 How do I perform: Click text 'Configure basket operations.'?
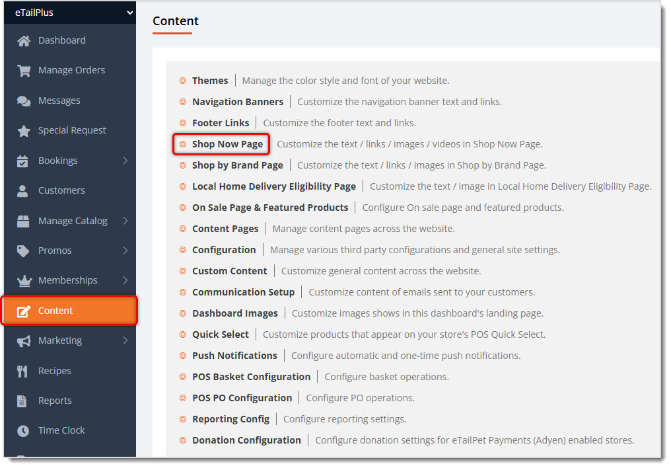coord(387,377)
